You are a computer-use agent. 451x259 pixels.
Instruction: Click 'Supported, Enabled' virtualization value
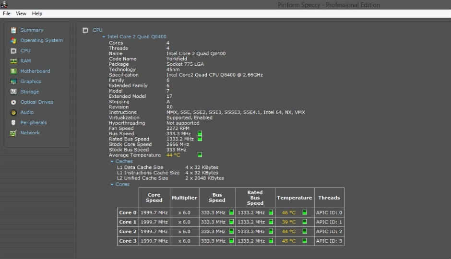pos(189,118)
